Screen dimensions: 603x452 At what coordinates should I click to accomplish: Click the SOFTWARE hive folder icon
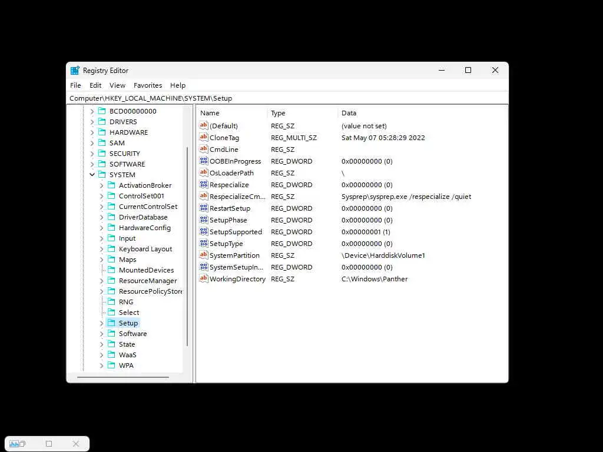tap(102, 164)
